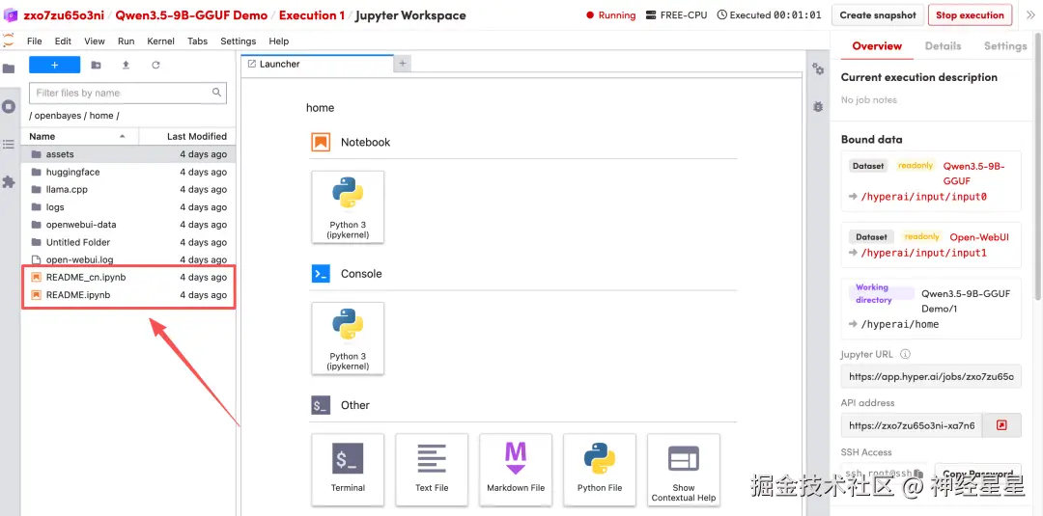
Task: Open a new Terminal
Action: pos(348,470)
